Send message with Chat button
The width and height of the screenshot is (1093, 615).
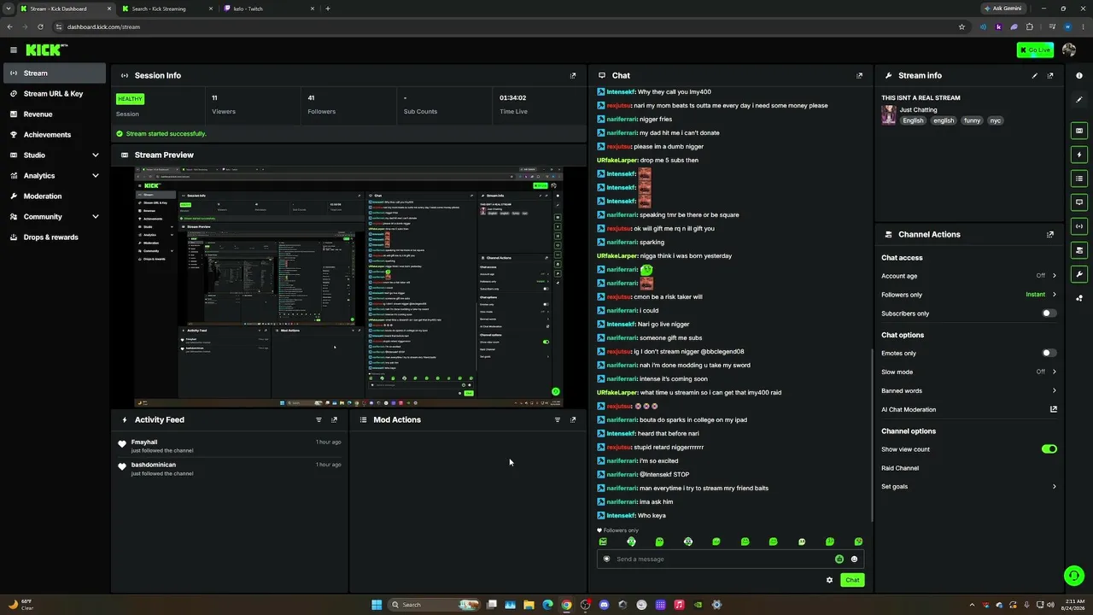(x=852, y=580)
